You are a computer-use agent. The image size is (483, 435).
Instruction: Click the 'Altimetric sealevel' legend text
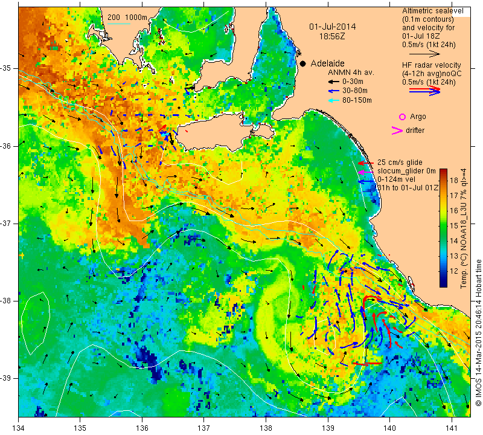(433, 11)
